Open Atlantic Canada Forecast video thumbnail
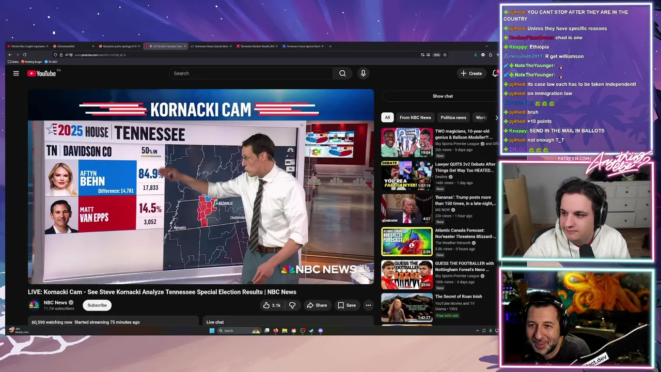This screenshot has height=372, width=661. coord(407,241)
